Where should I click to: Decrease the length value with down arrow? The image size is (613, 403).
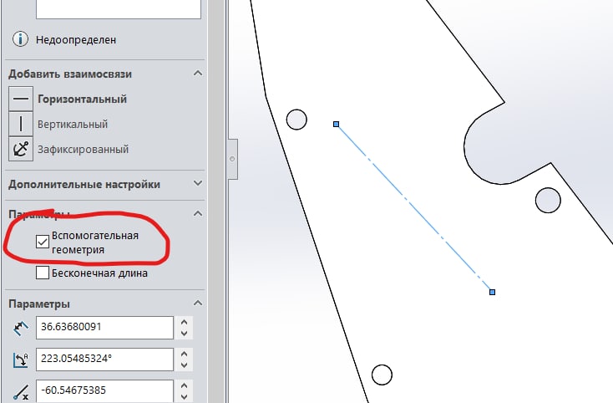pyautogui.click(x=184, y=334)
